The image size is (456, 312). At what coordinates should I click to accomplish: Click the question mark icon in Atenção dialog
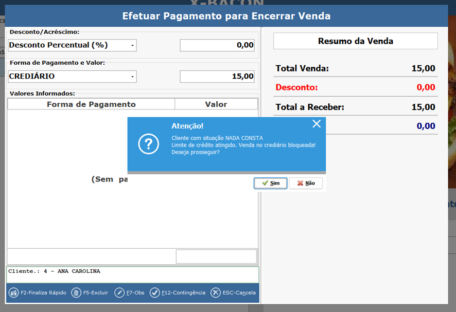[x=149, y=145]
